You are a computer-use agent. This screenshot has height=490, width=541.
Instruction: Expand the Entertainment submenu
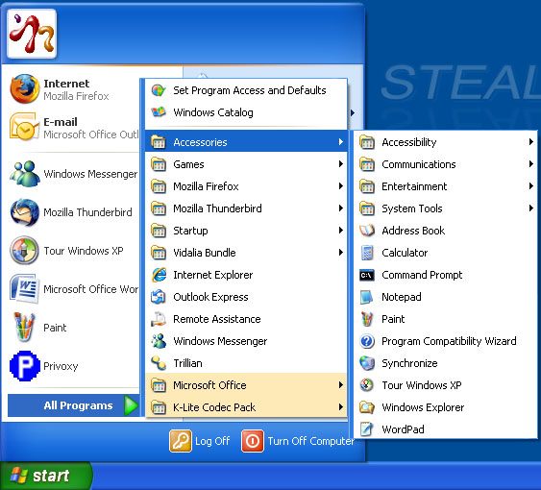[446, 186]
